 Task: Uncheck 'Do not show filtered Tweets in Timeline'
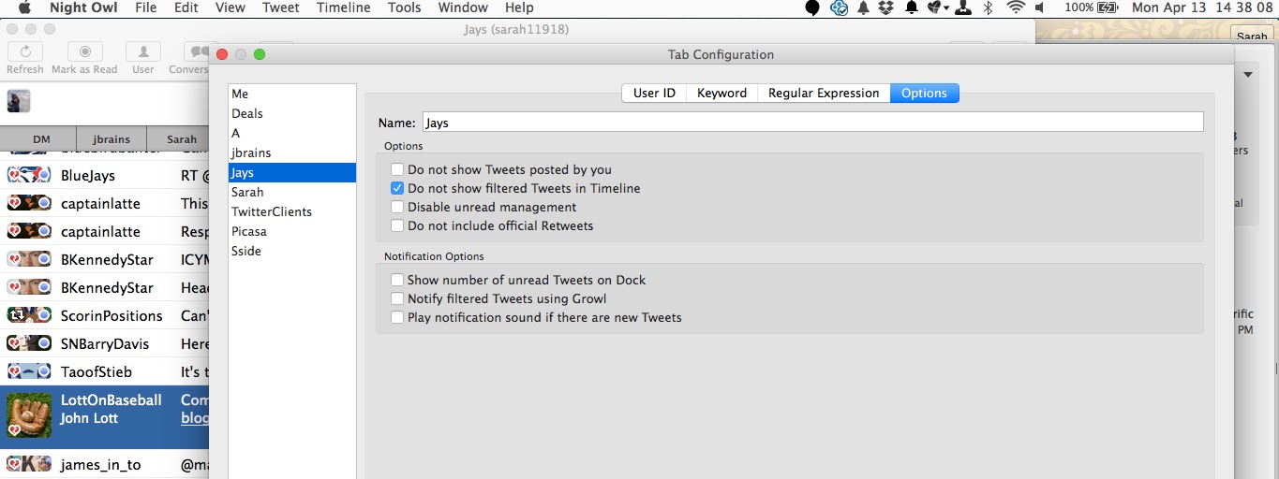point(397,188)
